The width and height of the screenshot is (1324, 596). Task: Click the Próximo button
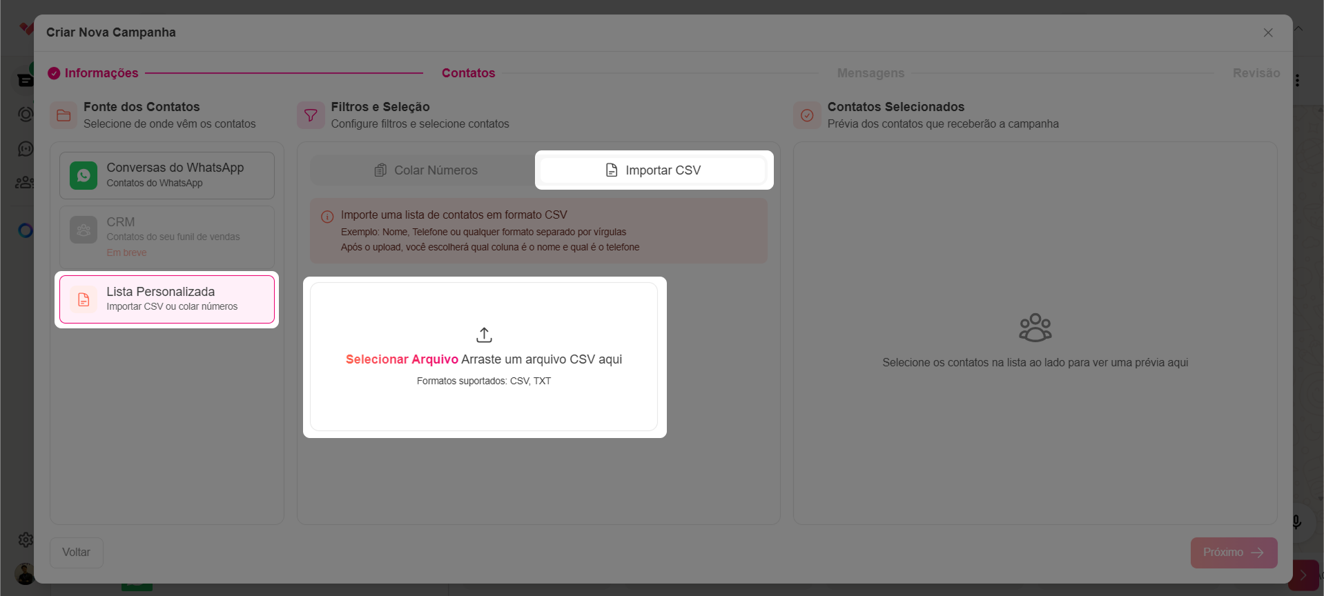coord(1234,553)
